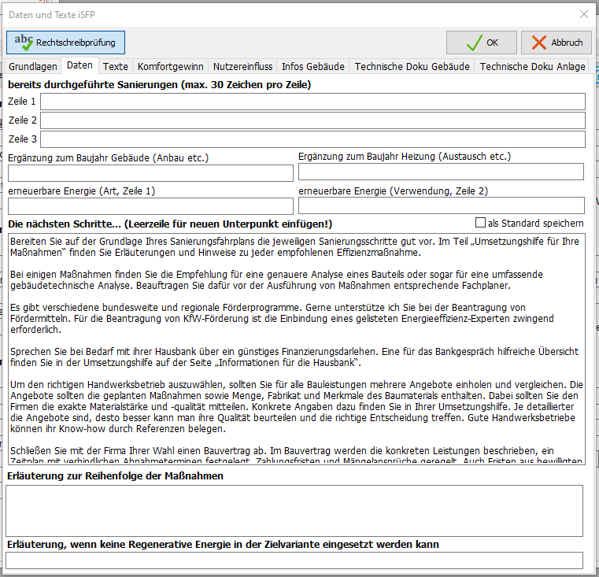Viewport: 599px width, 577px height.
Task: Focus the Zeile 2 text field
Action: tap(312, 120)
